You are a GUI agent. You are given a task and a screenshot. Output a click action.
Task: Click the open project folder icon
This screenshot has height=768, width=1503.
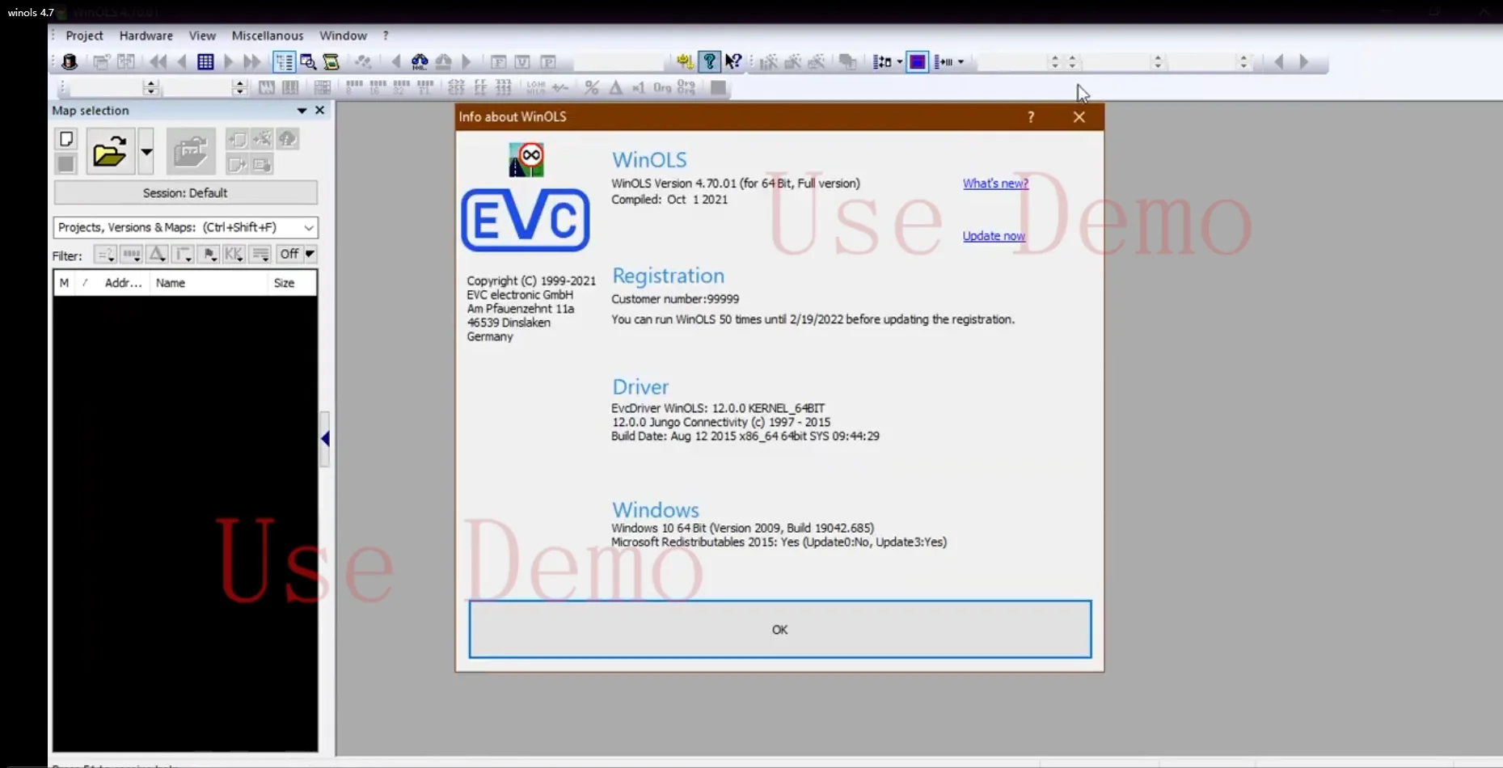click(110, 151)
